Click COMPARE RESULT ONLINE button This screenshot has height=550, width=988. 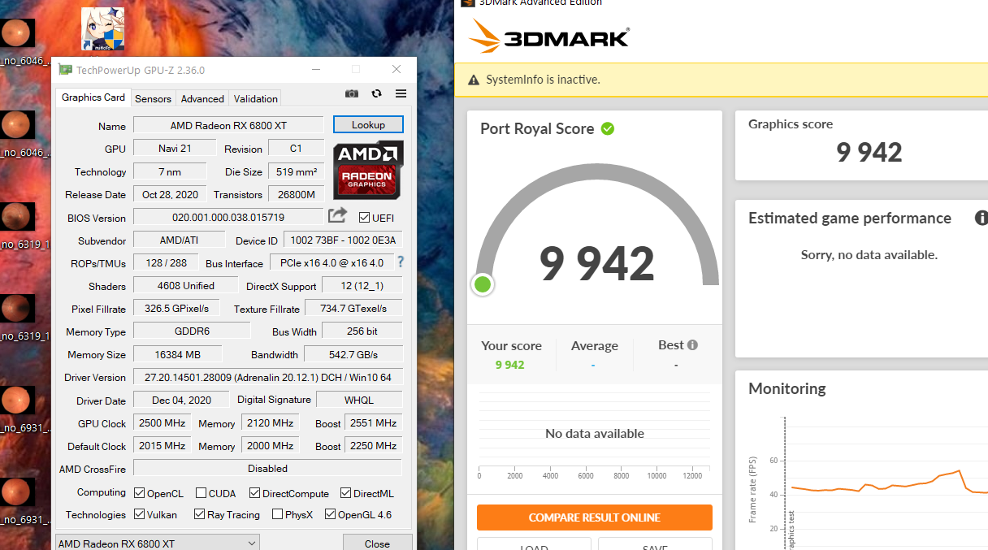click(595, 518)
